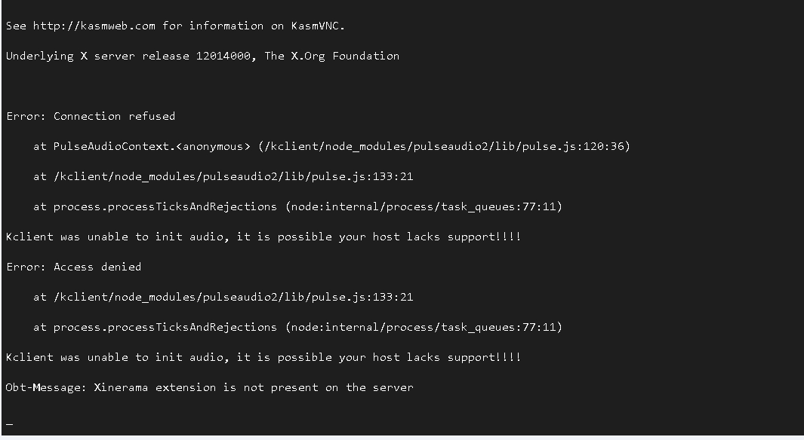Click the second 'Kclient was unable to init audio' message
Image resolution: width=804 pixels, height=440 pixels.
(263, 358)
